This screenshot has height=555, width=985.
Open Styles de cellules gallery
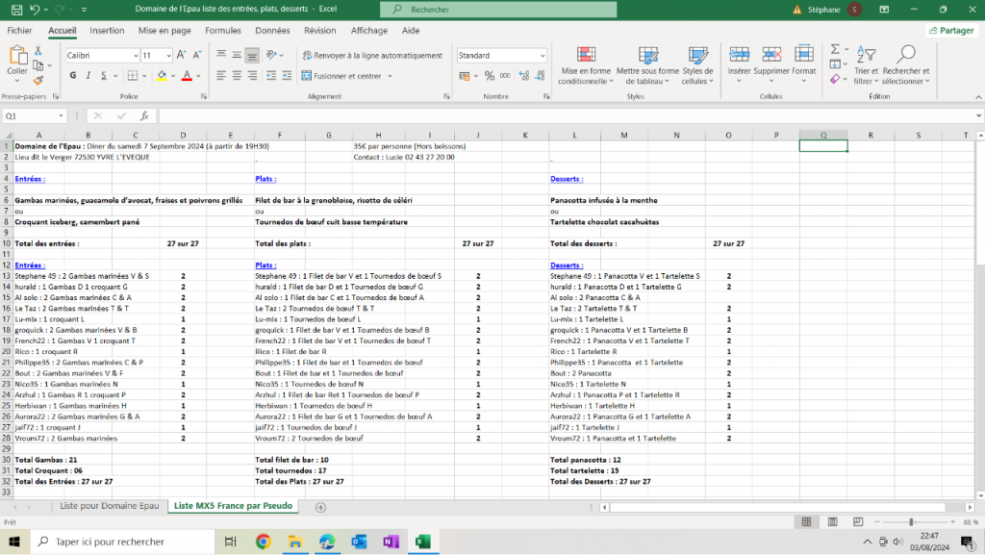(697, 65)
